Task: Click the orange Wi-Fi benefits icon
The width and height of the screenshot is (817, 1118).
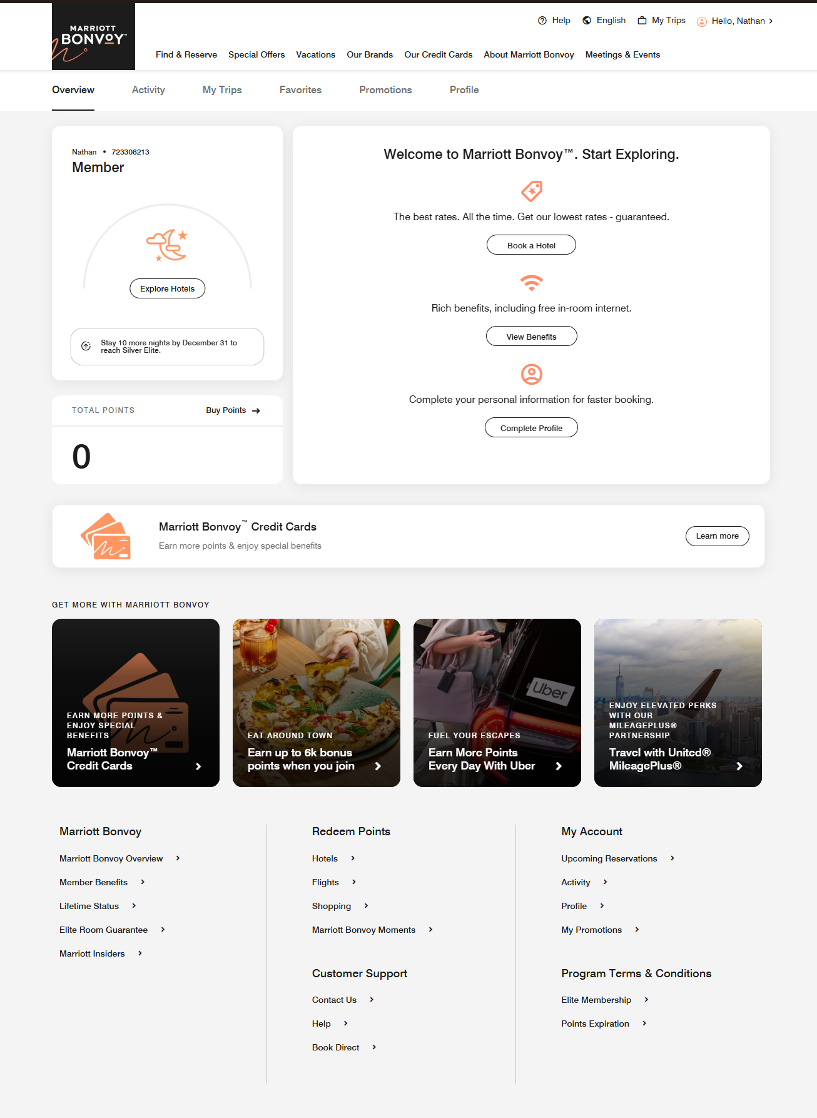Action: pos(532,283)
